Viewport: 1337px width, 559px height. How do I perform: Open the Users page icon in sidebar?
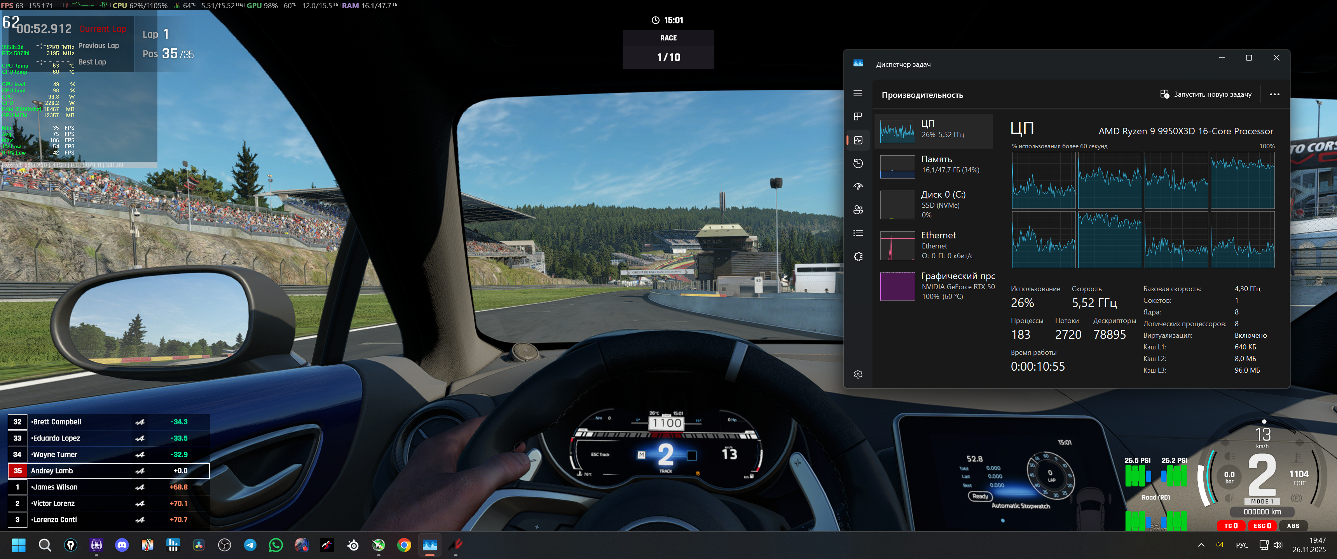[857, 210]
